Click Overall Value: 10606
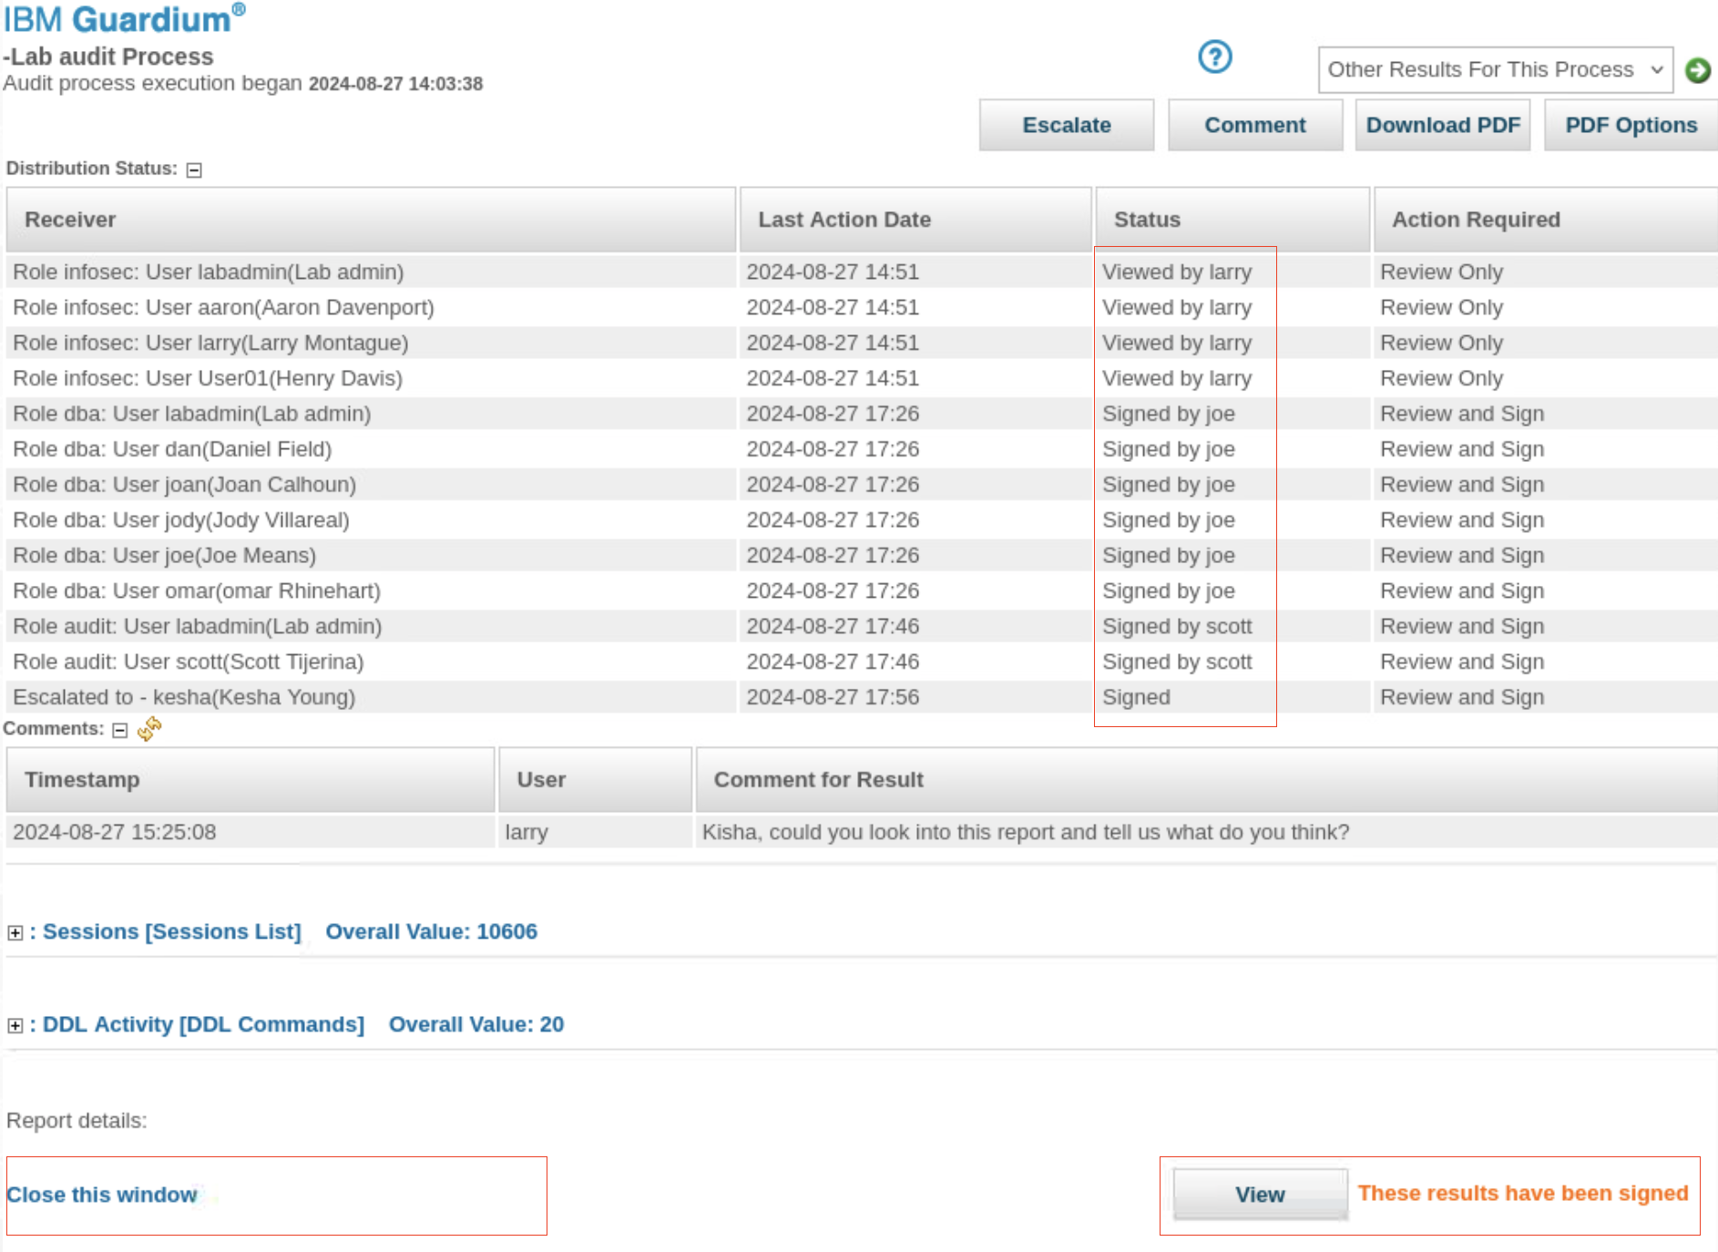The height and width of the screenshot is (1252, 1718). point(432,931)
